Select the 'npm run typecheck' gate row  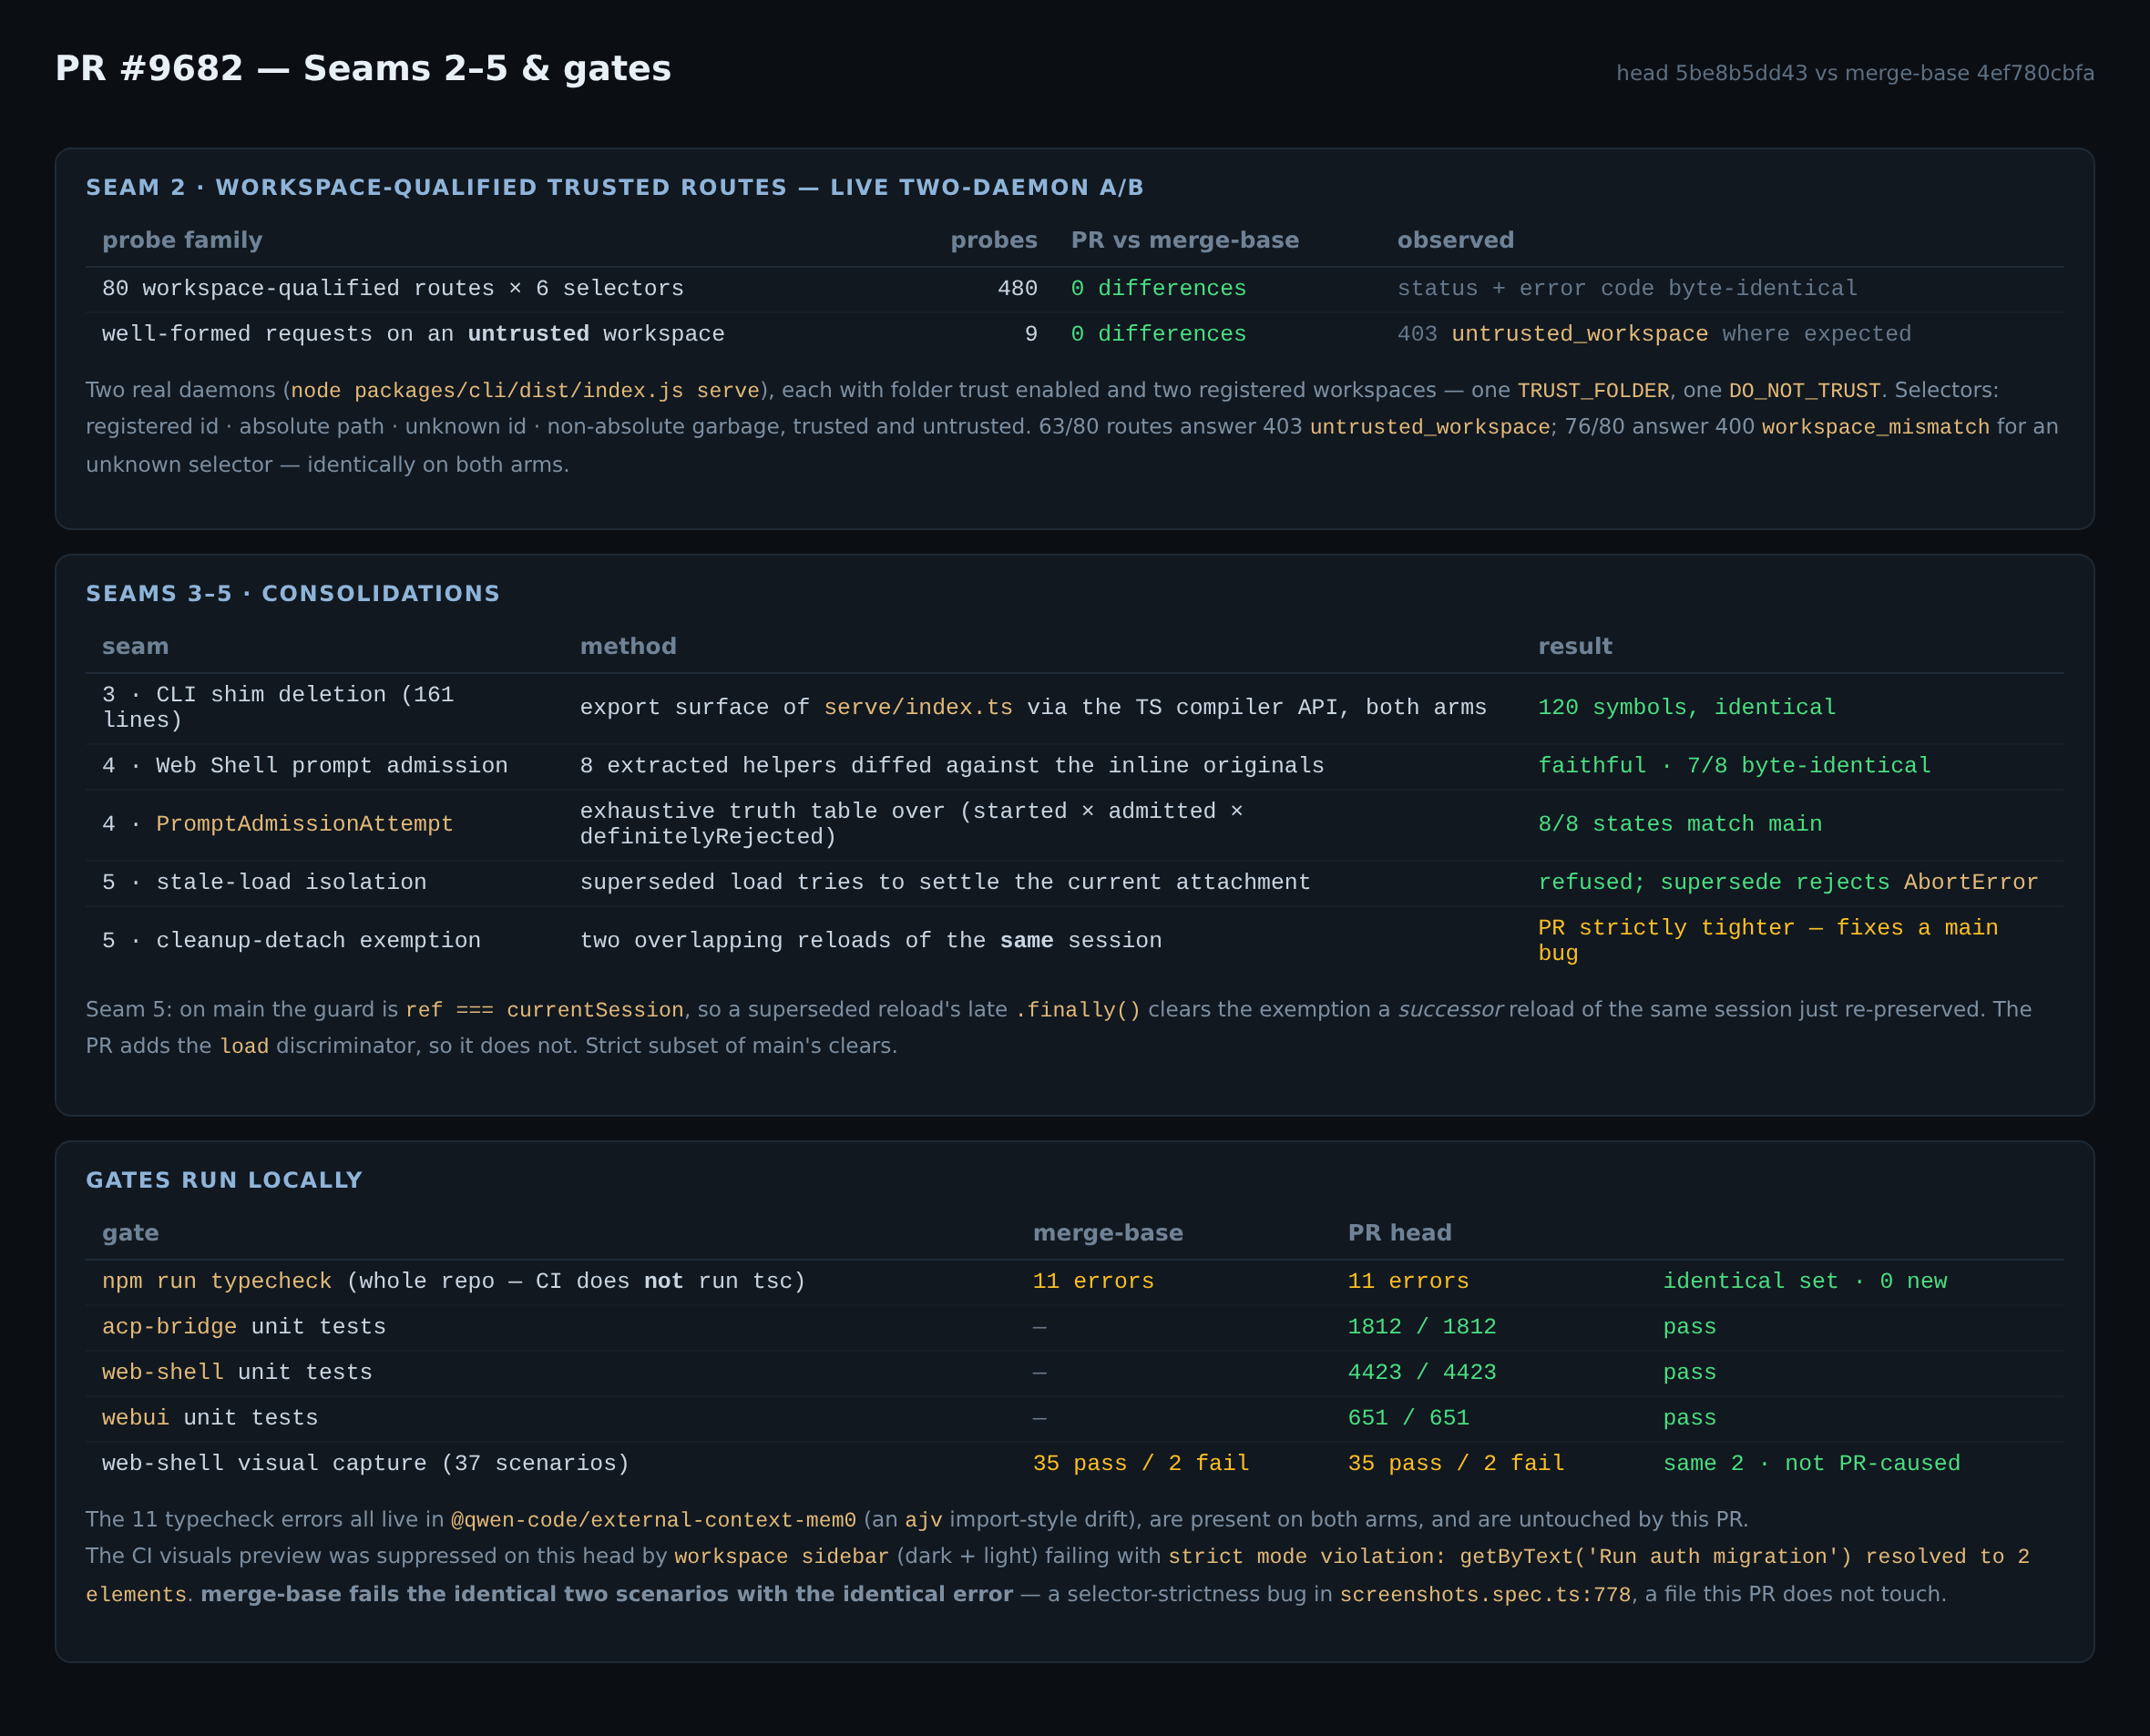click(1074, 1282)
